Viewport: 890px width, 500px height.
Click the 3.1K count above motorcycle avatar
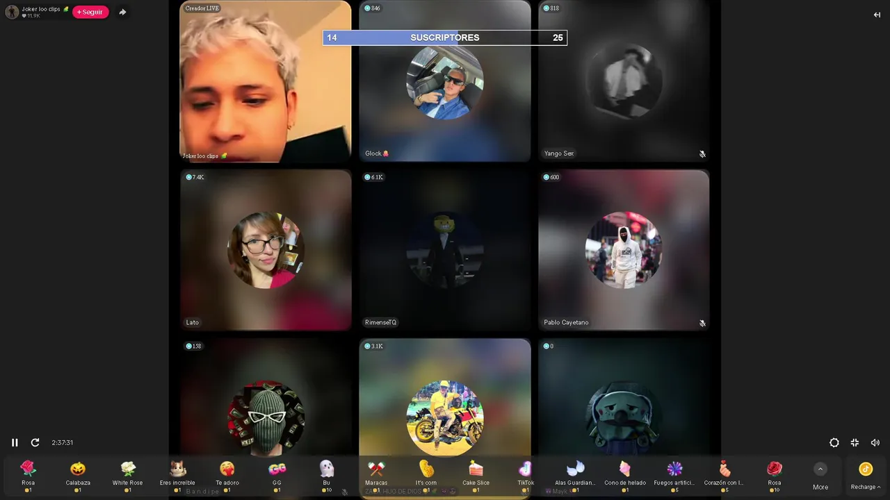(373, 346)
